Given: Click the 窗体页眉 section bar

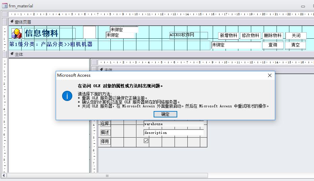Looking at the screenshot, I should pyautogui.click(x=161, y=22).
